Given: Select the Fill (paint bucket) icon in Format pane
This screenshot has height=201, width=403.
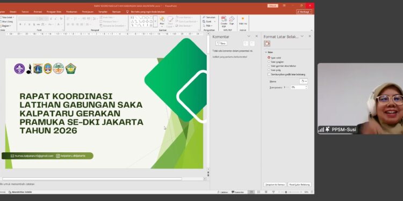Looking at the screenshot, I should [267, 43].
